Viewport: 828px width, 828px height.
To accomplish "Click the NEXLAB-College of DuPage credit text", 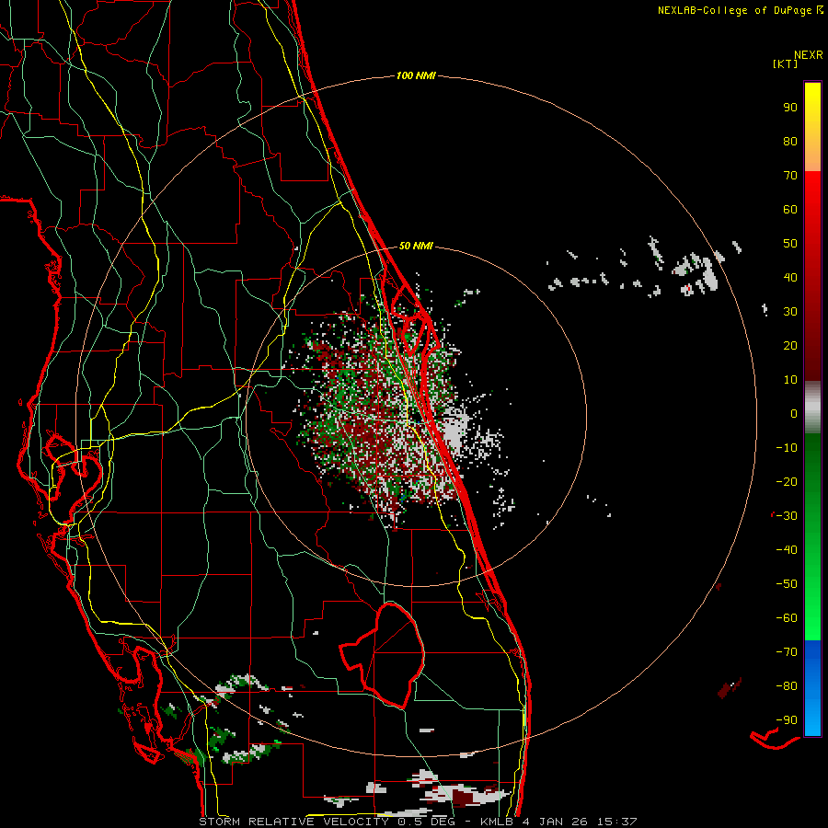I will point(740,10).
